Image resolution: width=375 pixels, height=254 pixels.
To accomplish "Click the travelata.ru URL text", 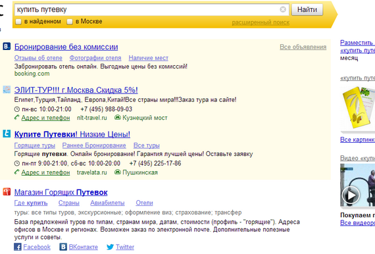I will pyautogui.click(x=92, y=172).
